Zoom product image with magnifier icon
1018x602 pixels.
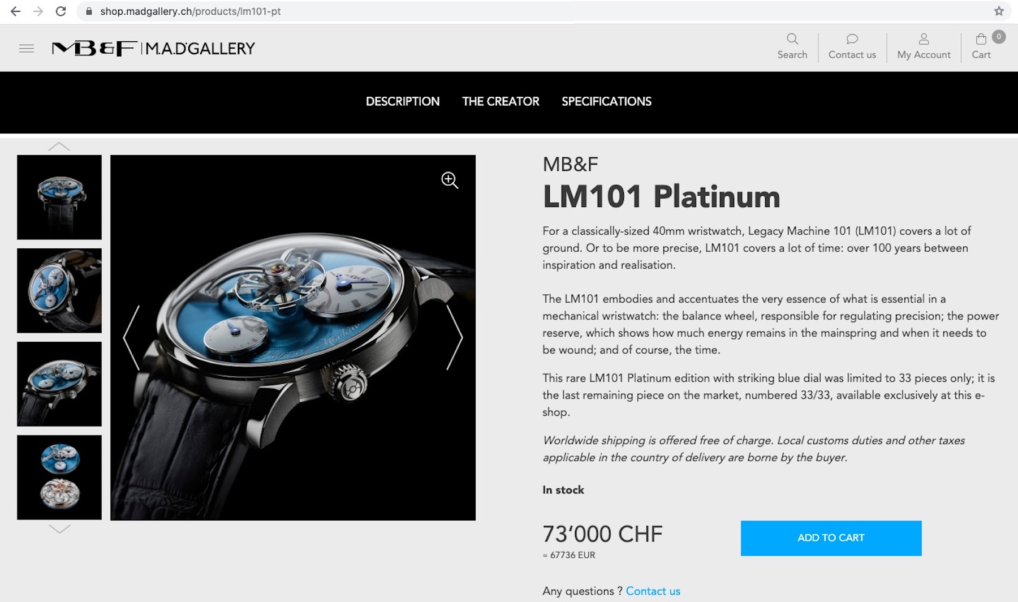click(450, 180)
